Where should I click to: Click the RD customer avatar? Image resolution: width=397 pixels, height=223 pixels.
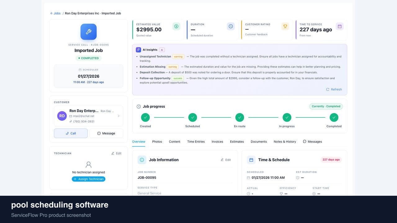tap(62, 116)
